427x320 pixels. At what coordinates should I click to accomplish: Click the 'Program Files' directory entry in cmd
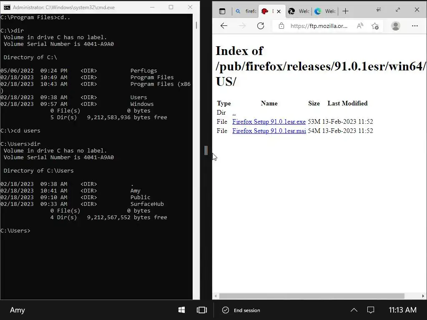point(152,77)
